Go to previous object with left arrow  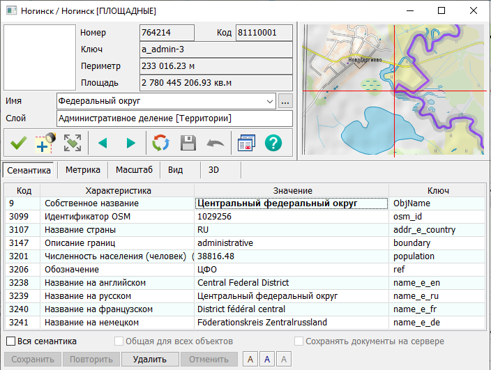[103, 144]
